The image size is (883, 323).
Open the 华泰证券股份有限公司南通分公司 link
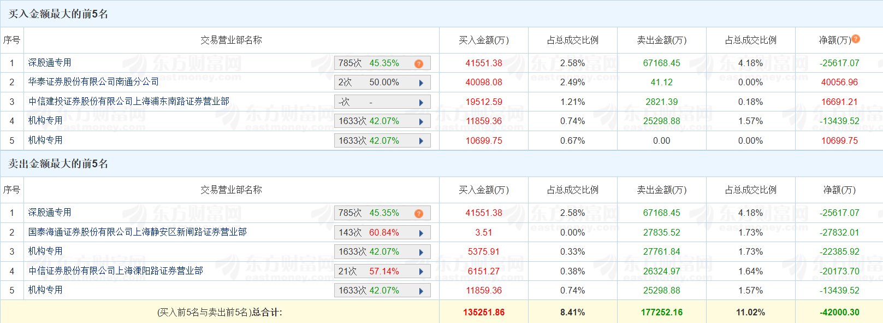click(x=93, y=82)
